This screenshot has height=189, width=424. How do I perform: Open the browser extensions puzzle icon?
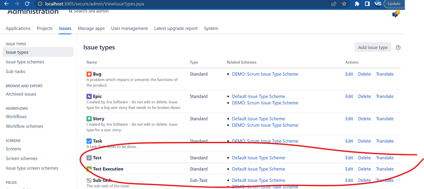(x=357, y=4)
